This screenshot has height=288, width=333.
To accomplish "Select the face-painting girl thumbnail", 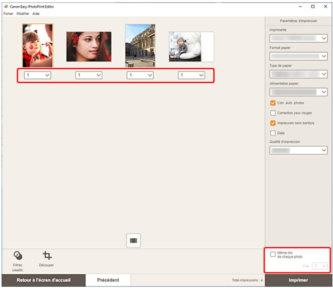I will pos(38,45).
